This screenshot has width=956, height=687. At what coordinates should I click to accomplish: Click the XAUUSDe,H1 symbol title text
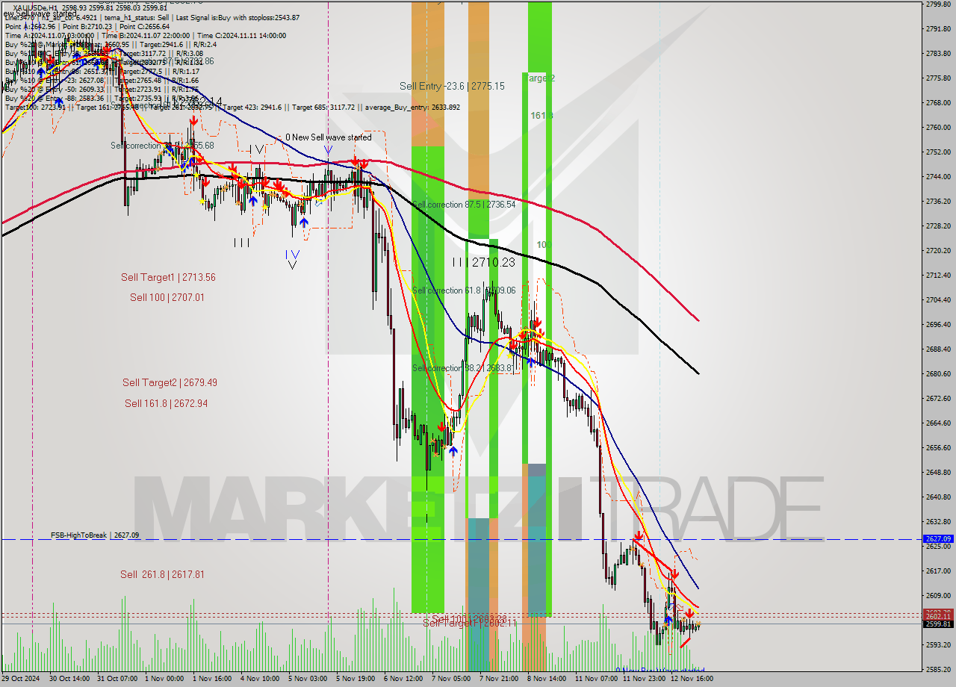tap(36, 8)
